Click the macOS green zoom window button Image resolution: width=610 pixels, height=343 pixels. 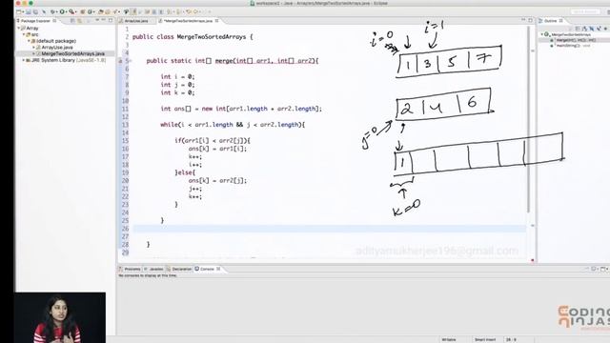pos(30,3)
